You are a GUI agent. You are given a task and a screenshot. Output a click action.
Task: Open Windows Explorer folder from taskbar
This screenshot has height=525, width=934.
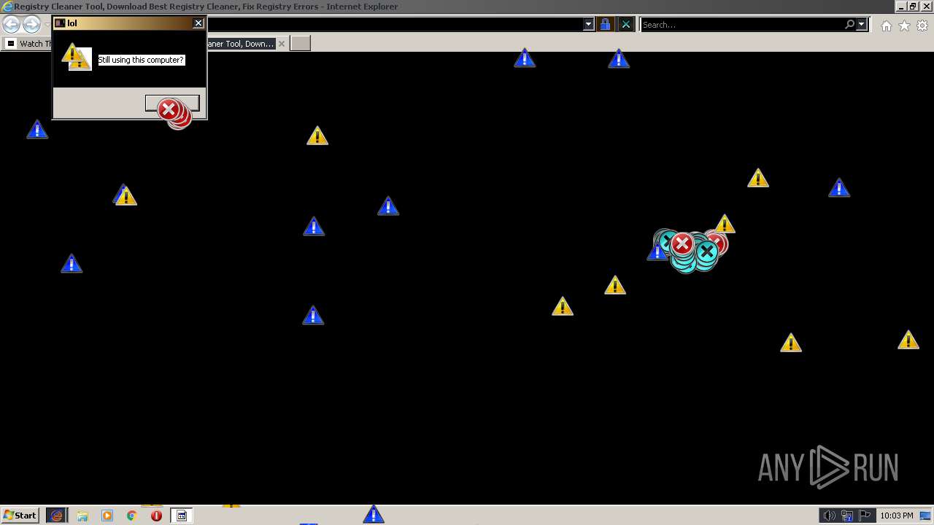pos(82,516)
